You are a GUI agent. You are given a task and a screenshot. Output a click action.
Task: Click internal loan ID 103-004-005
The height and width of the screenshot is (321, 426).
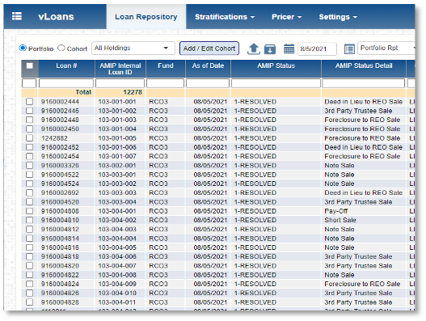click(x=117, y=247)
